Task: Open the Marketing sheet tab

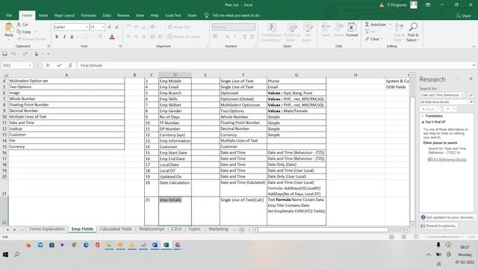Action: 218,229
